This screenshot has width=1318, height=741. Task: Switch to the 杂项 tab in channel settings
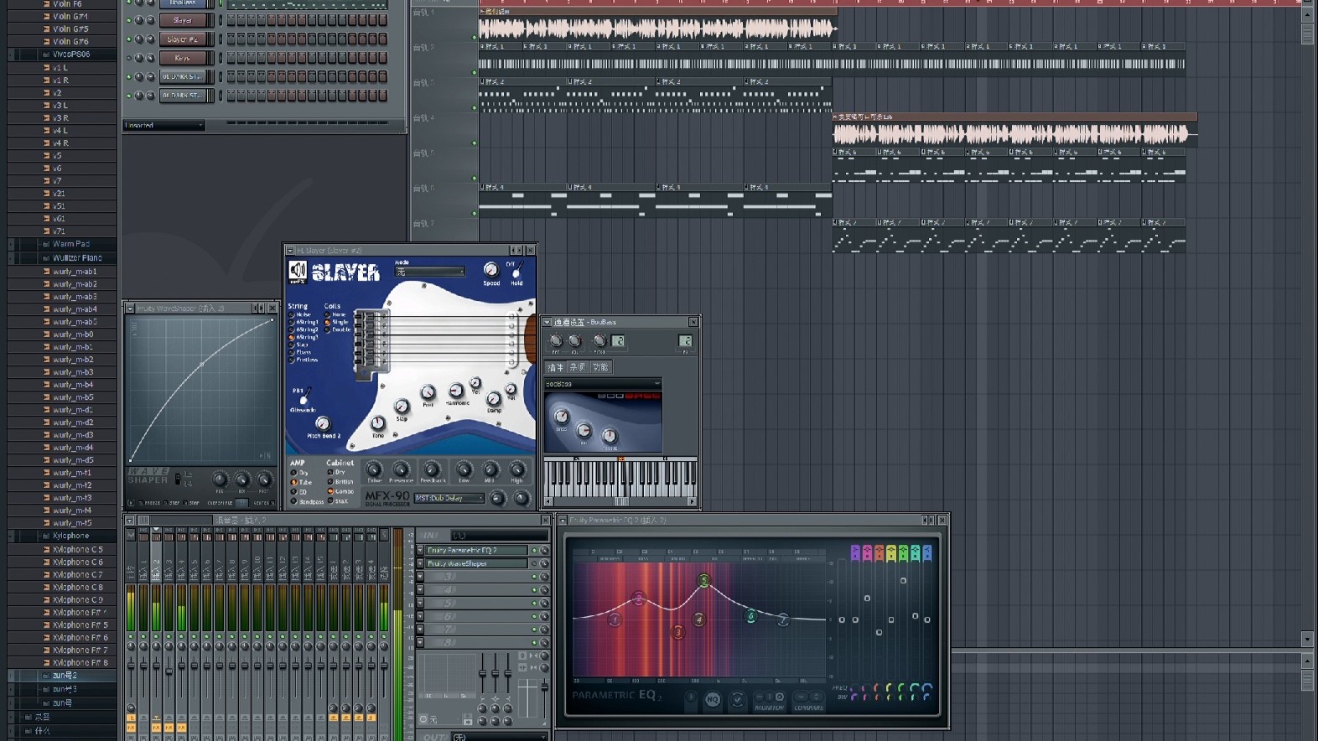click(578, 367)
